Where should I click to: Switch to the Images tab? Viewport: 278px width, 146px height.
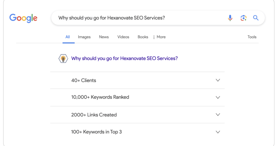[84, 37]
